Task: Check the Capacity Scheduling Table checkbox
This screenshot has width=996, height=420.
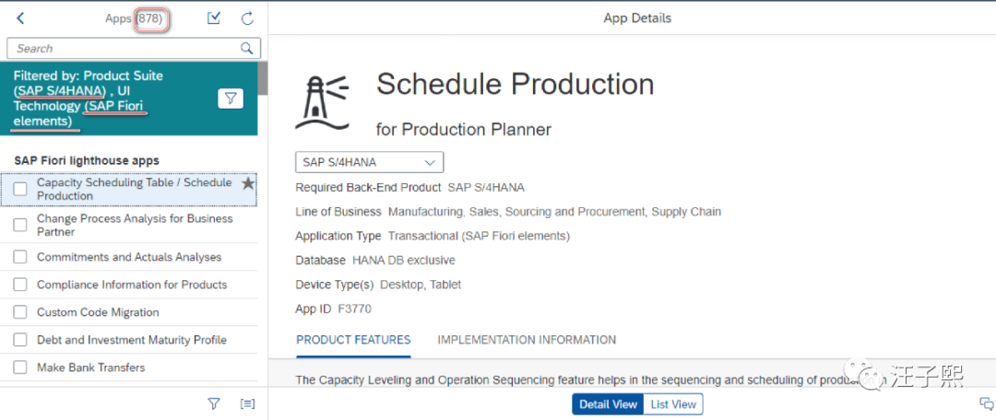Action: pos(20,189)
